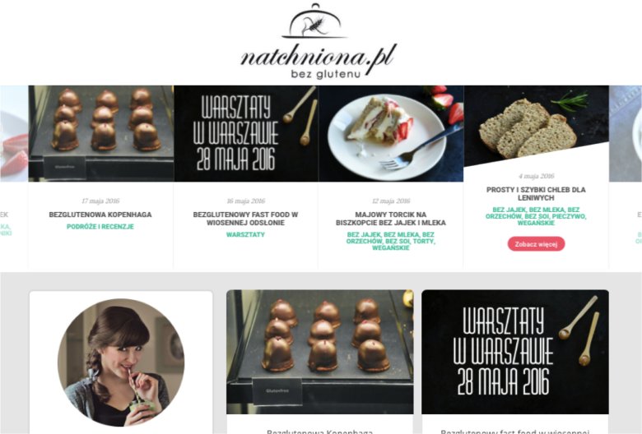Click the torcik post category tags
This screenshot has width=642, height=434.
tap(391, 241)
